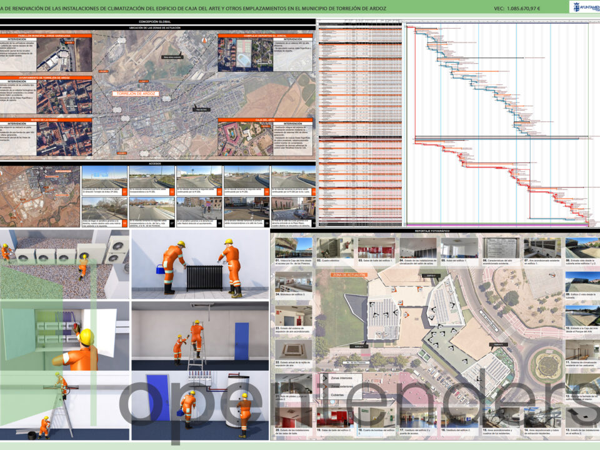Click the CONCEPCIÓN GLOBAL section title bar
This screenshot has height=450, width=600.
click(x=157, y=22)
